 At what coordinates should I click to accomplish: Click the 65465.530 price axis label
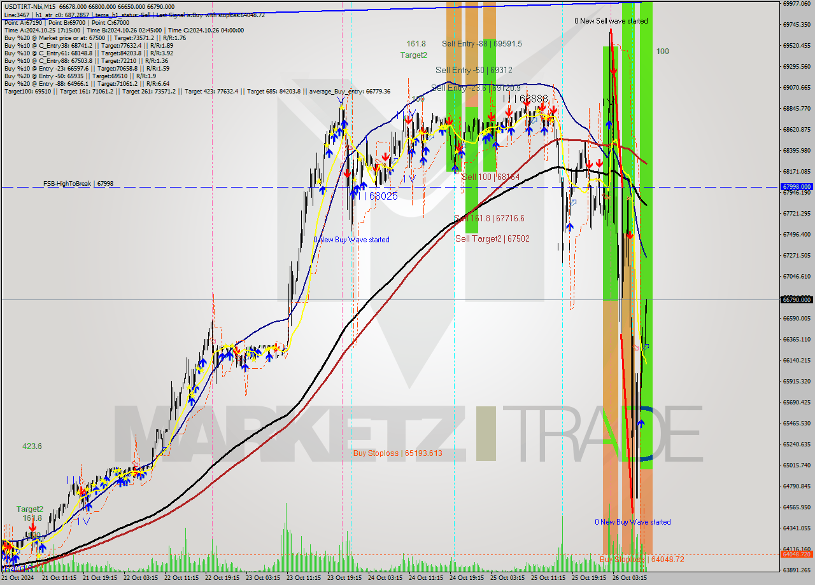point(797,423)
